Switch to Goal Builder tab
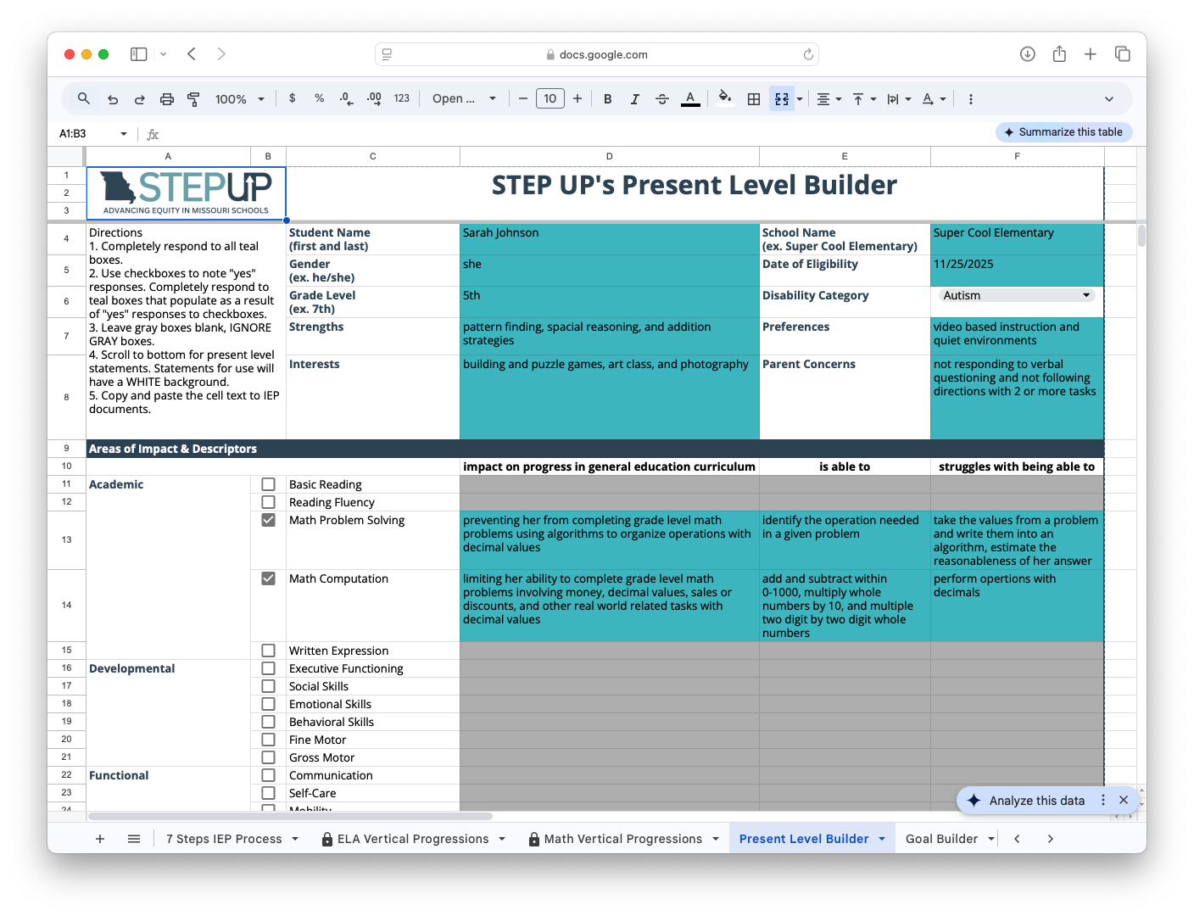This screenshot has width=1194, height=916. coord(941,839)
